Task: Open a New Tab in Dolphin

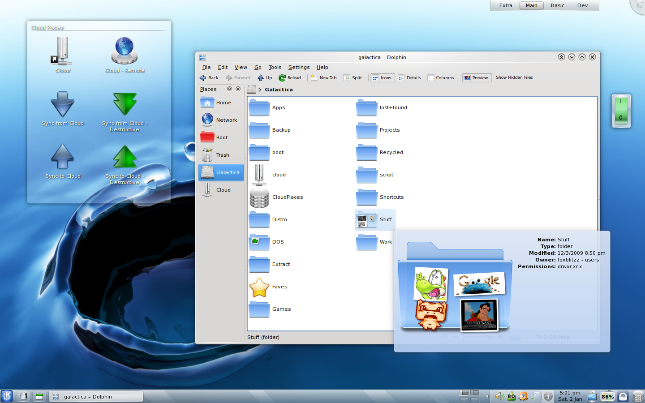Action: [323, 78]
